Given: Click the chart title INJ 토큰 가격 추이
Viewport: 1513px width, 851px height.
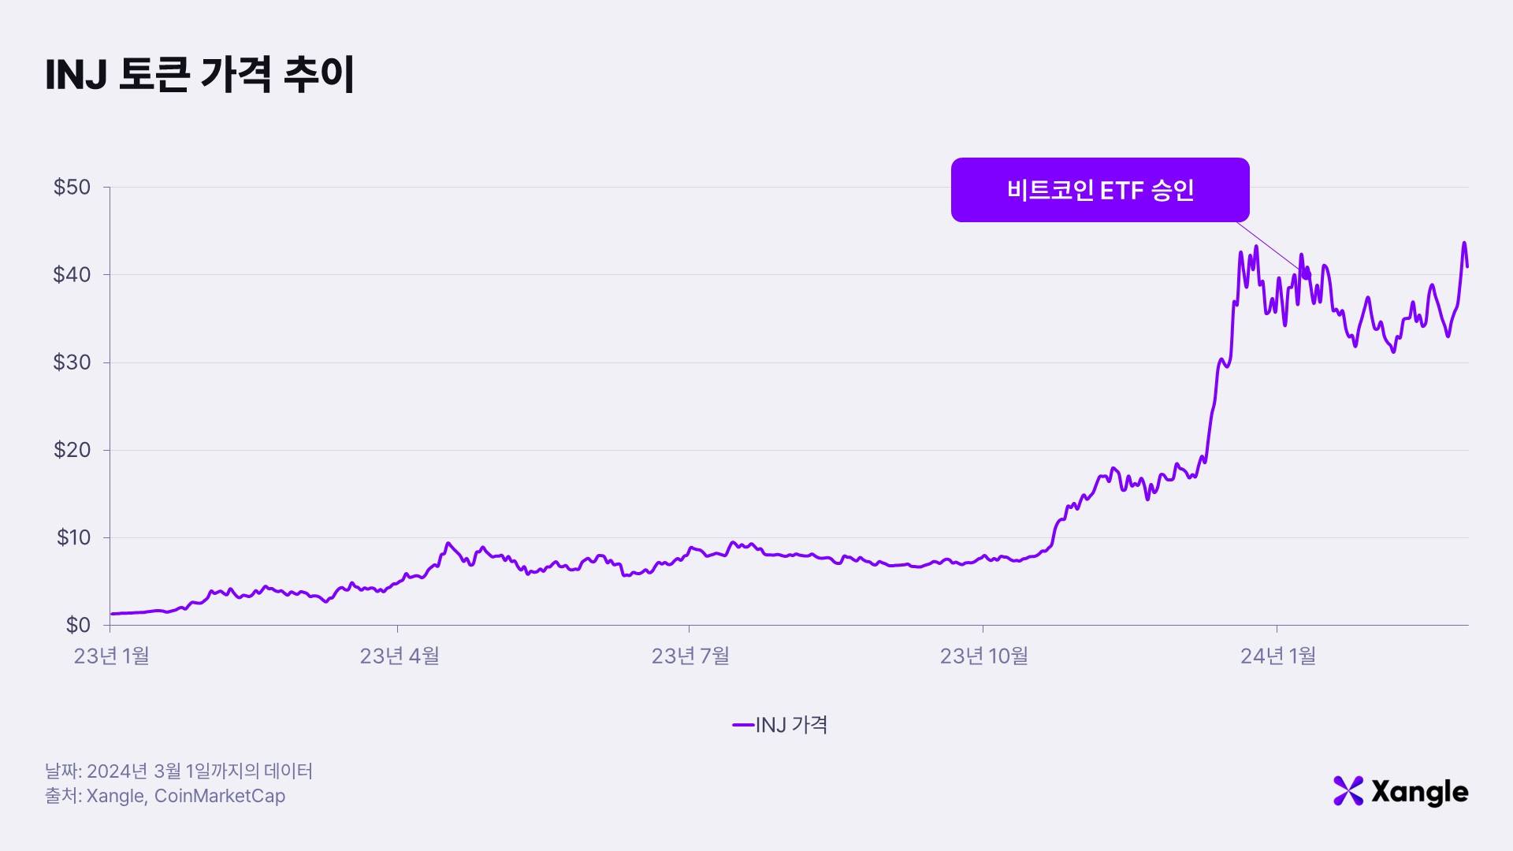Looking at the screenshot, I should pyautogui.click(x=200, y=75).
